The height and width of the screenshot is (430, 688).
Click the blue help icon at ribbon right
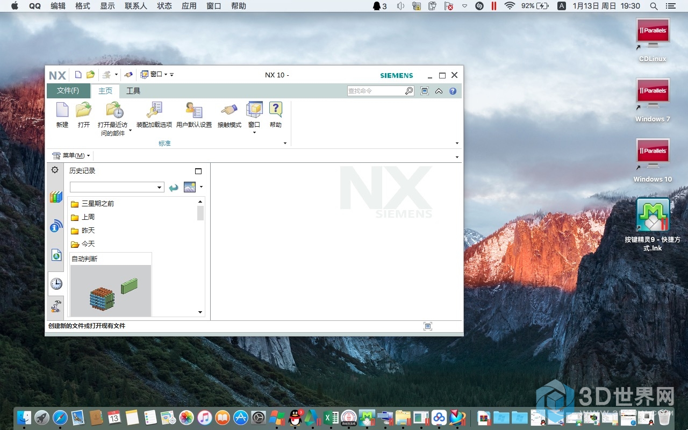(453, 91)
